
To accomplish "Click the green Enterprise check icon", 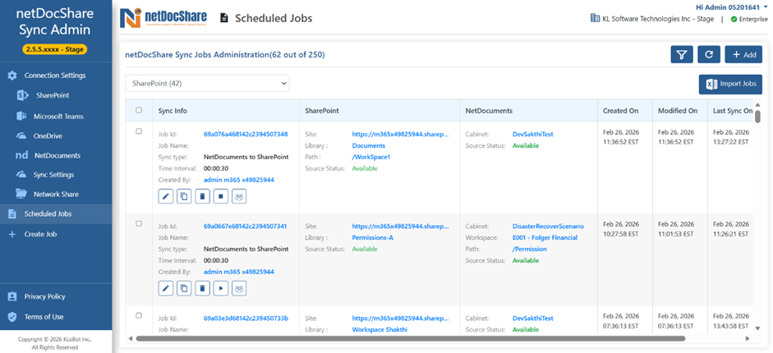I will pos(734,19).
